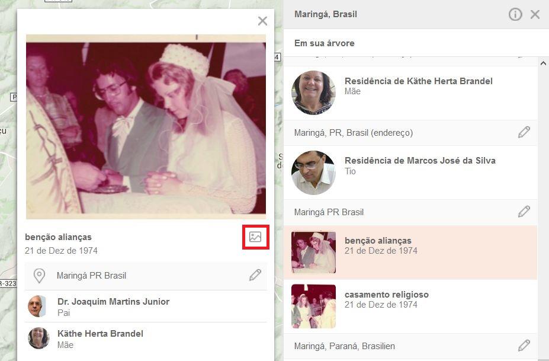549x361 pixels.
Task: Click the location pin icon
Action: 39,276
